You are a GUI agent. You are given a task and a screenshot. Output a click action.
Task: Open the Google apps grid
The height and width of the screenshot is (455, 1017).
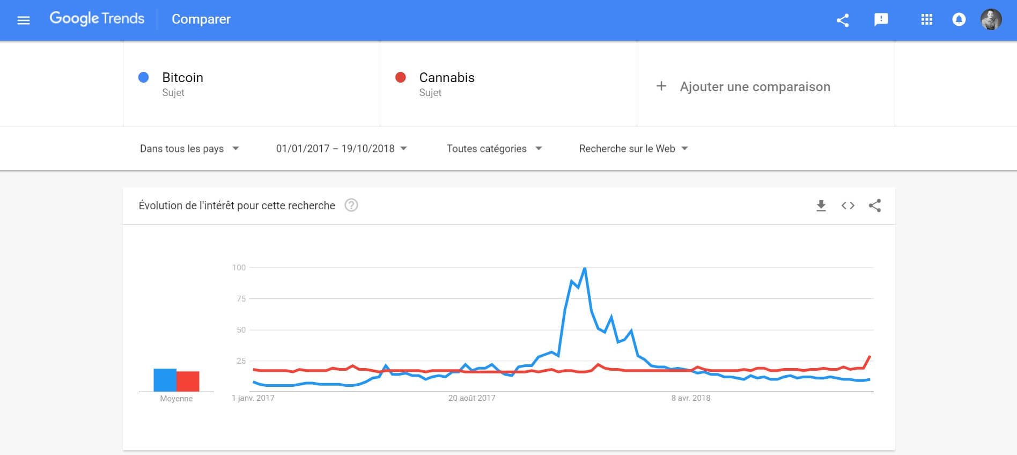[926, 20]
